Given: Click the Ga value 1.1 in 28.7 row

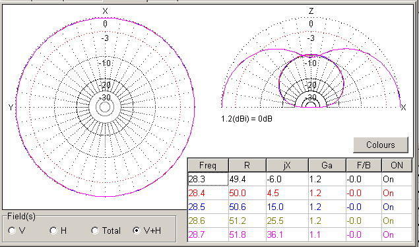Looking at the screenshot, I should coord(327,234).
